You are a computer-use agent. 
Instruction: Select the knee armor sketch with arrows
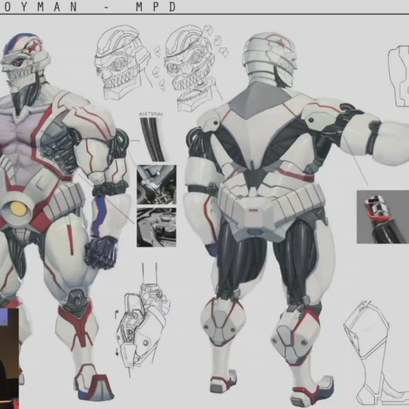141,323
